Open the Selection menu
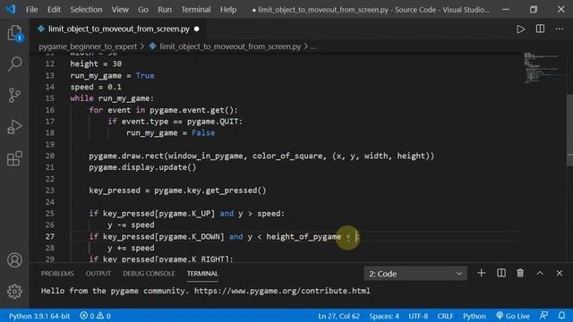Screen dimensions: 573x322 (86, 10)
